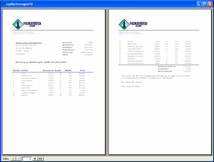Image resolution: width=214 pixels, height=162 pixels.
Task: Click the Nordwind logo on right page
Action: [x=133, y=24]
